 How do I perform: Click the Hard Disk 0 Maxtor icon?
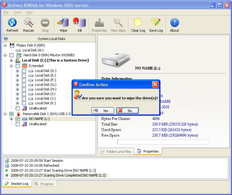(x=19, y=55)
